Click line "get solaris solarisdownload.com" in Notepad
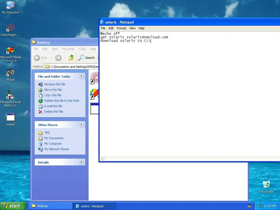 (134, 37)
